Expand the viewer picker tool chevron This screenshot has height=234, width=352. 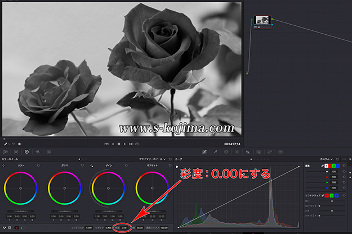click(9, 144)
